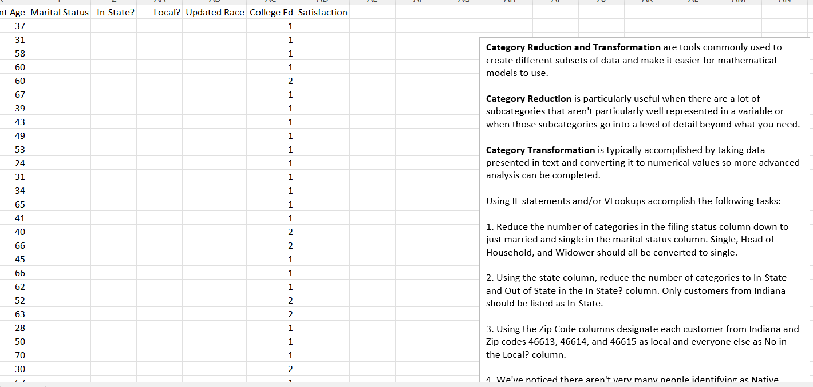Select the College Ed header cell
Screen dimensions: 813x387
tap(271, 12)
